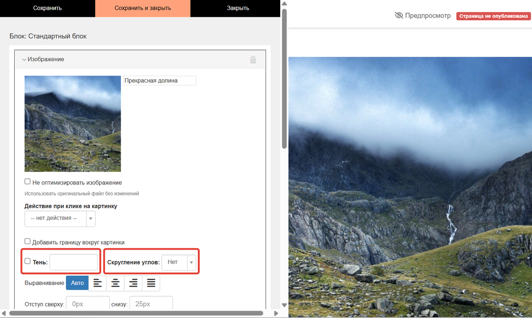Align image center
Viewport: 532px width, 318px height.
[115, 283]
